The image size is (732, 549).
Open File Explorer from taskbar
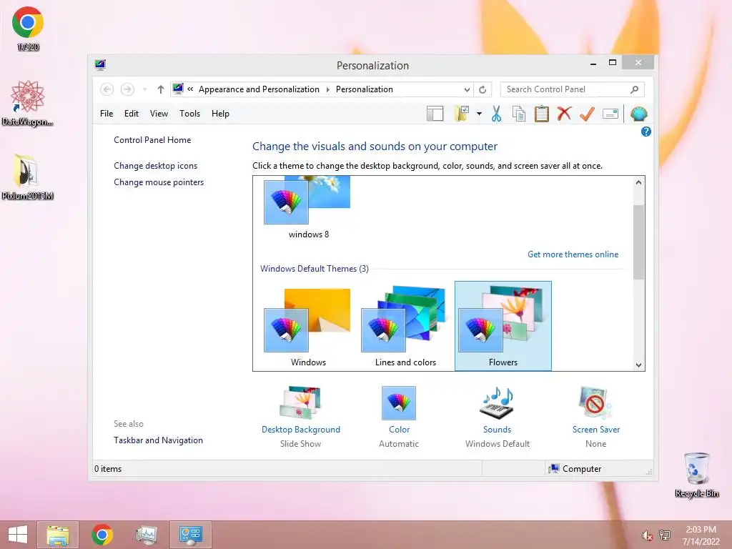click(58, 535)
